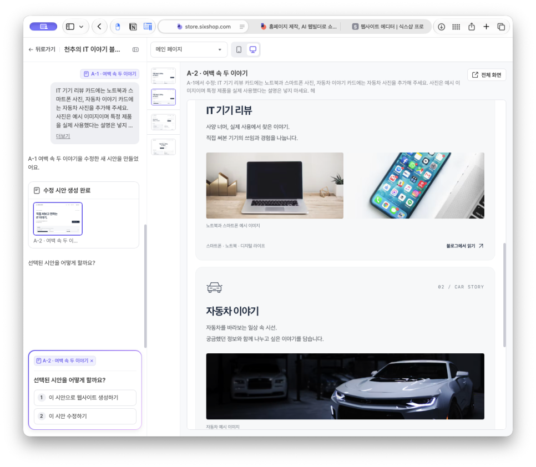Remove the A-2 · 여백 속 두 이야기 chip
The width and height of the screenshot is (536, 467).
[x=92, y=361]
